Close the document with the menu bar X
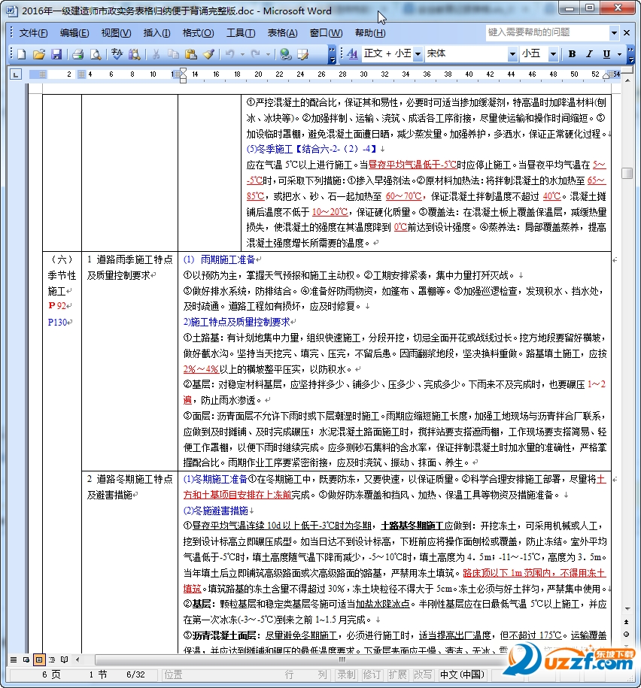The width and height of the screenshot is (641, 688). coord(627,32)
